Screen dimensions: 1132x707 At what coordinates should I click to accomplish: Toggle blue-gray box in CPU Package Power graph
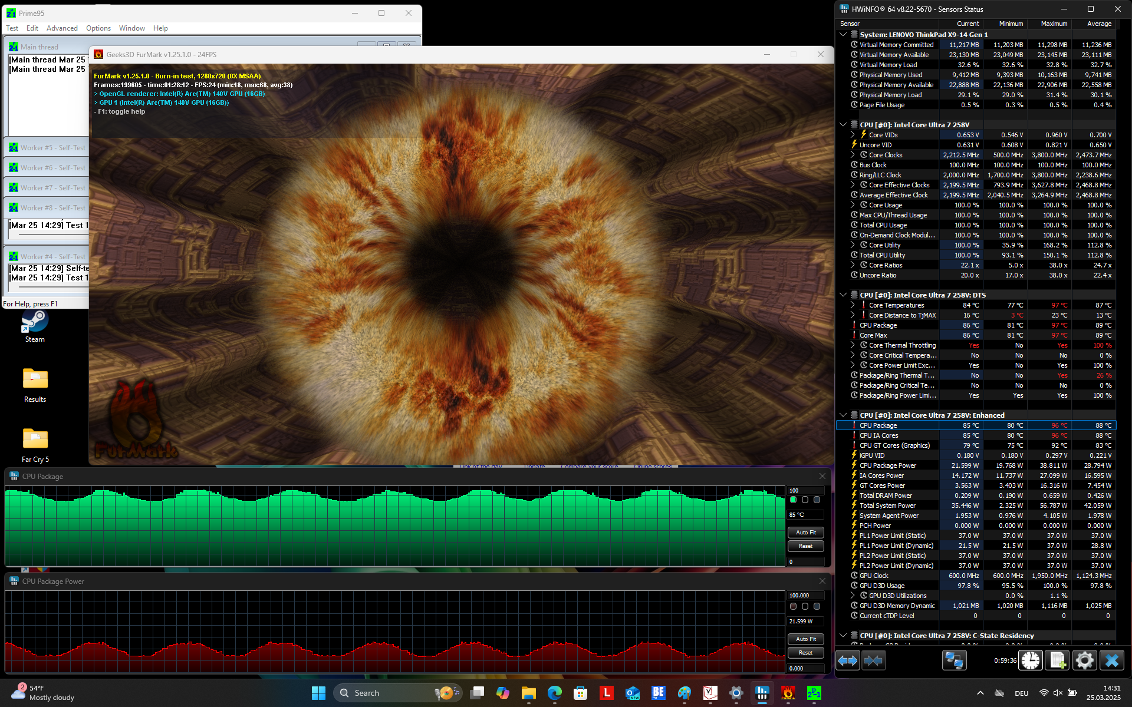tap(817, 606)
